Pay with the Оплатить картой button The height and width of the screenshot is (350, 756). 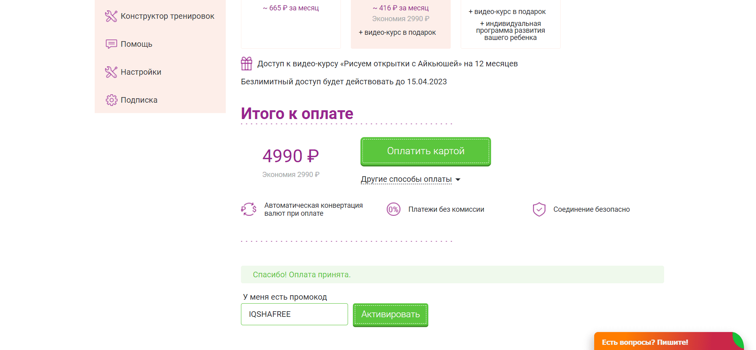click(426, 151)
